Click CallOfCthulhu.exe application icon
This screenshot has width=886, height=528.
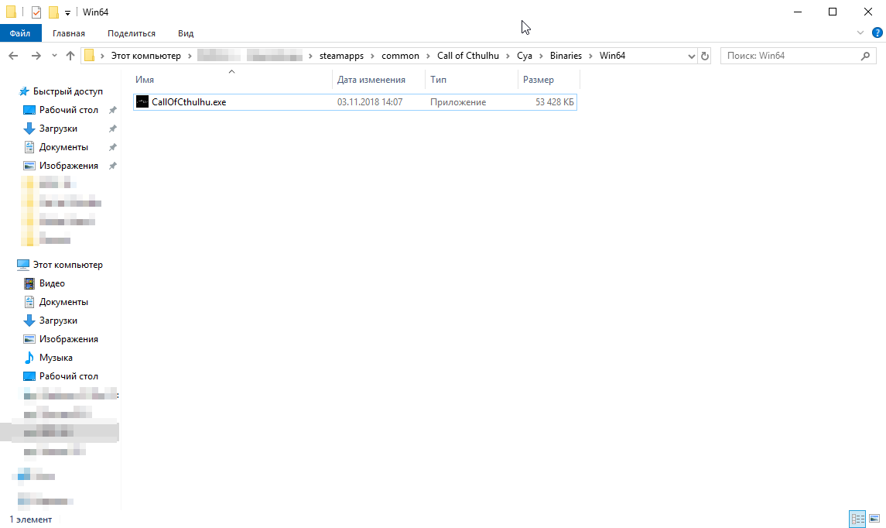click(142, 101)
